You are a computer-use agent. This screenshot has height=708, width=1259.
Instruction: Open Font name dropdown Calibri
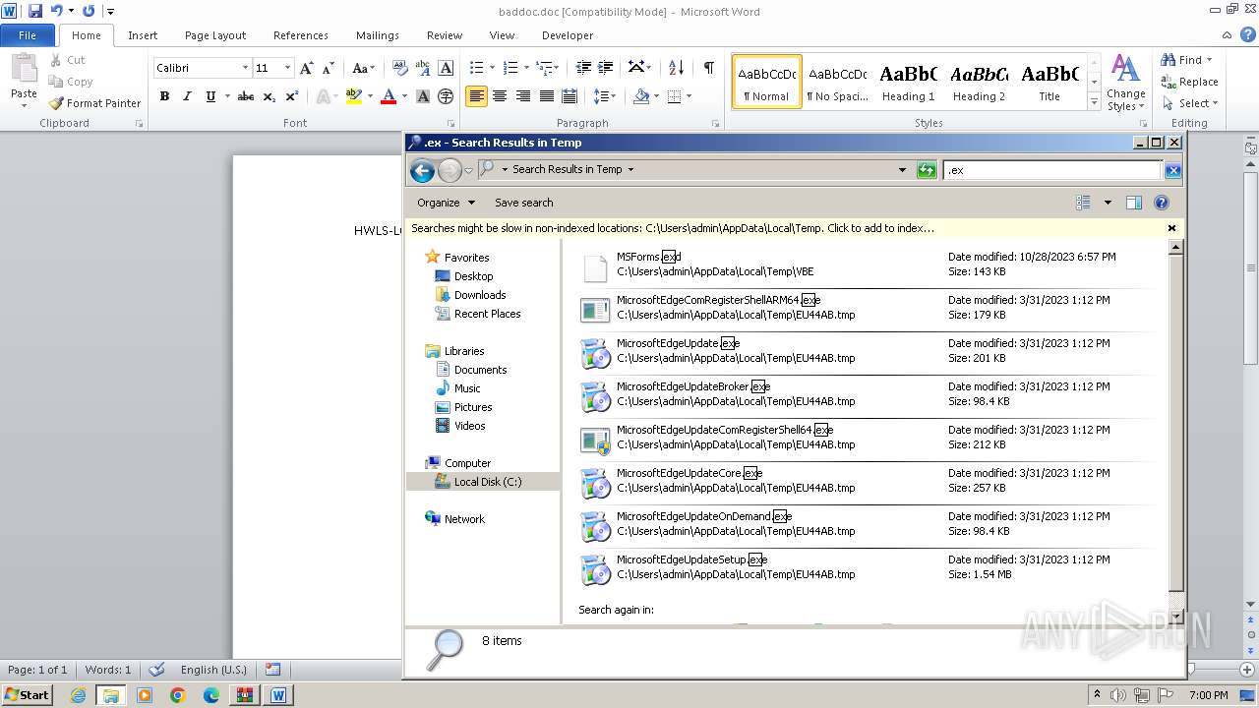[x=246, y=68]
